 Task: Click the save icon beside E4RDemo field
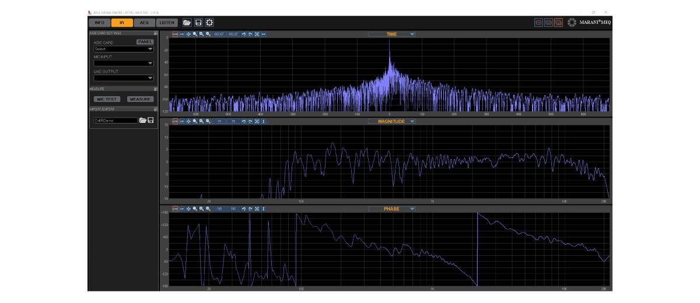(151, 120)
